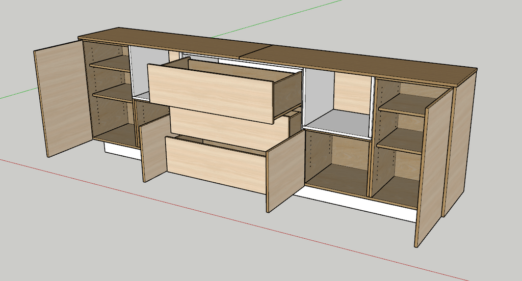Select the upper shelf in the right cabinet
Viewport: 522px width, 281px height.
tap(407, 104)
